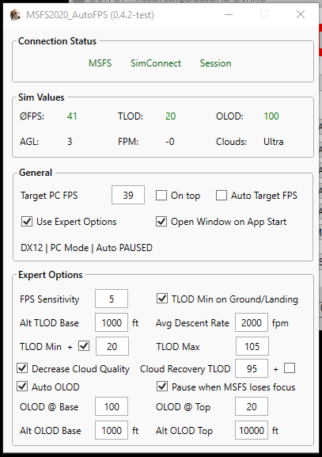Image resolution: width=322 pixels, height=457 pixels.
Task: Disable Pause when MSFS loses focus
Action: 162,387
